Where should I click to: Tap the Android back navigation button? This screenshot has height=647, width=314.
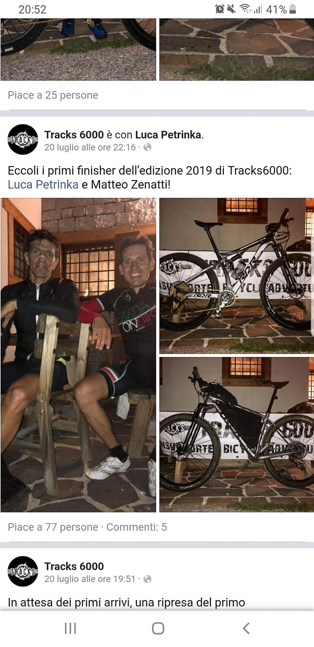click(246, 628)
